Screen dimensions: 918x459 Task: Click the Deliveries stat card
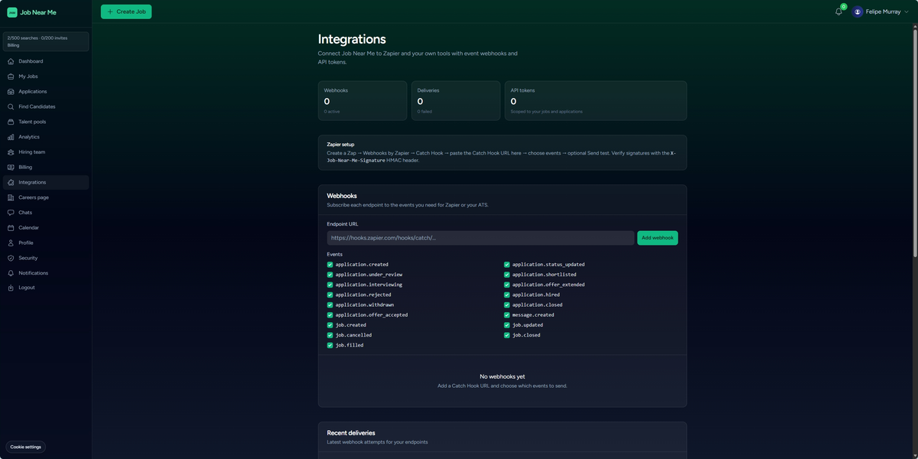456,101
